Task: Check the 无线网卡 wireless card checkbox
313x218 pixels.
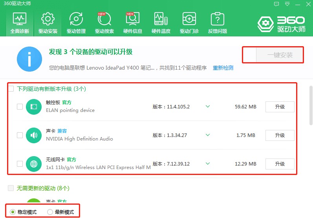Action: tap(20, 164)
